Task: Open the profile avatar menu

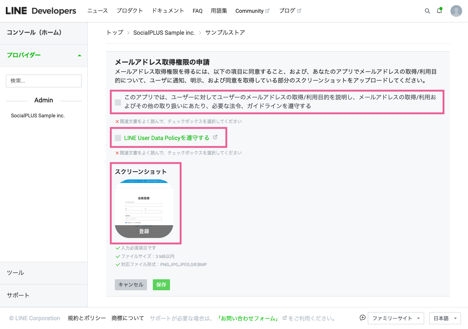Action: pyautogui.click(x=456, y=11)
